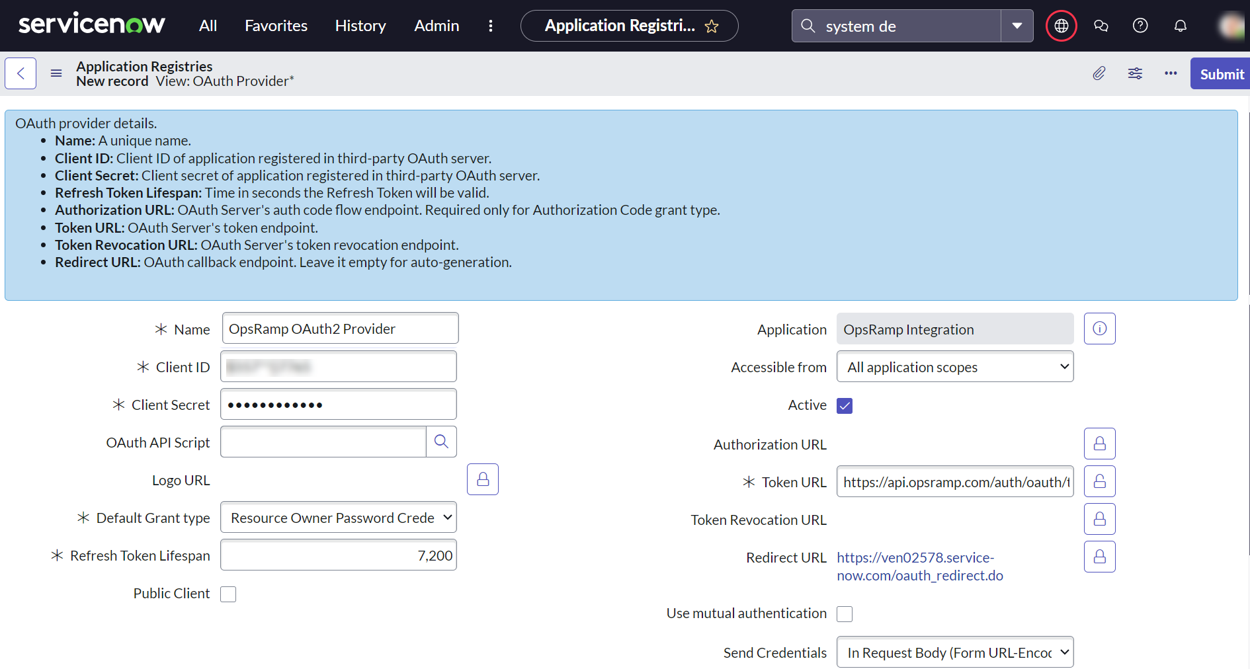The height and width of the screenshot is (669, 1250).
Task: Open the Favorites menu
Action: (276, 26)
